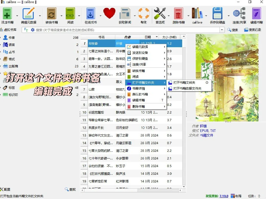Click the Configure (配置) button at bottom left

point(5,189)
